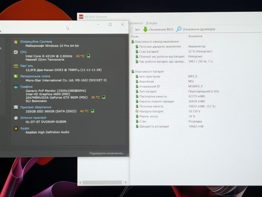Click HL-DT-ST DVDRAM GUB0N text

[46, 122]
